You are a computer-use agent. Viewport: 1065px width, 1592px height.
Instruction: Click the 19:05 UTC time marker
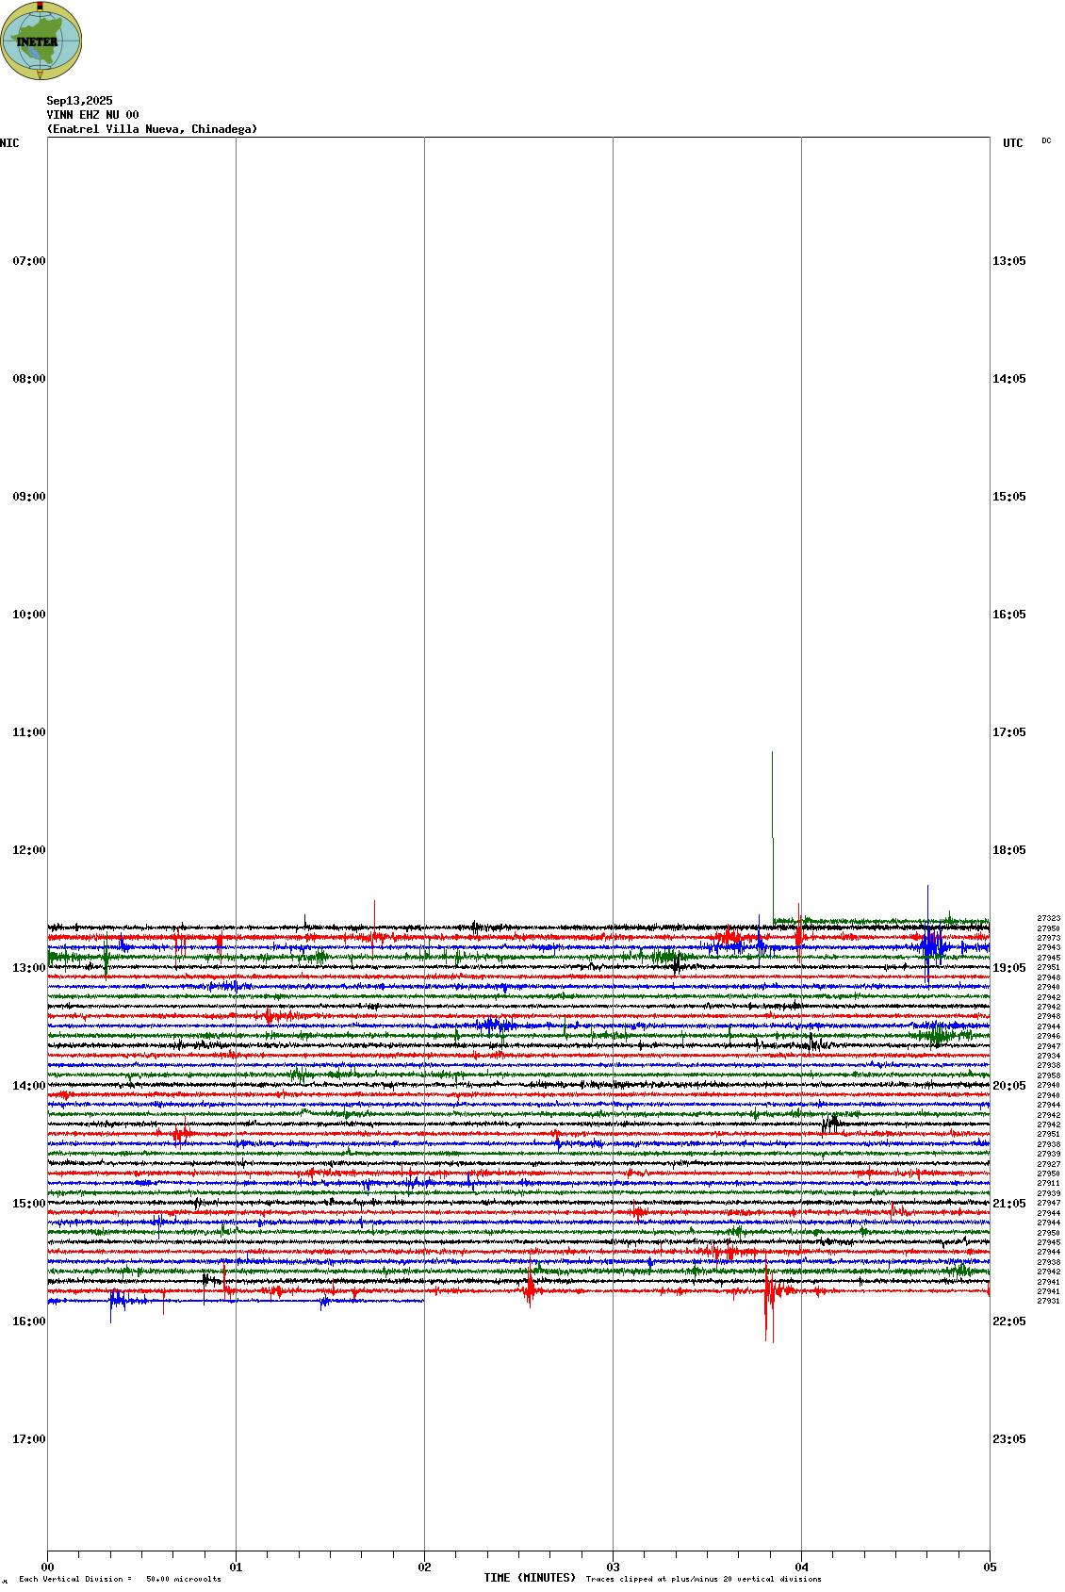[1008, 968]
